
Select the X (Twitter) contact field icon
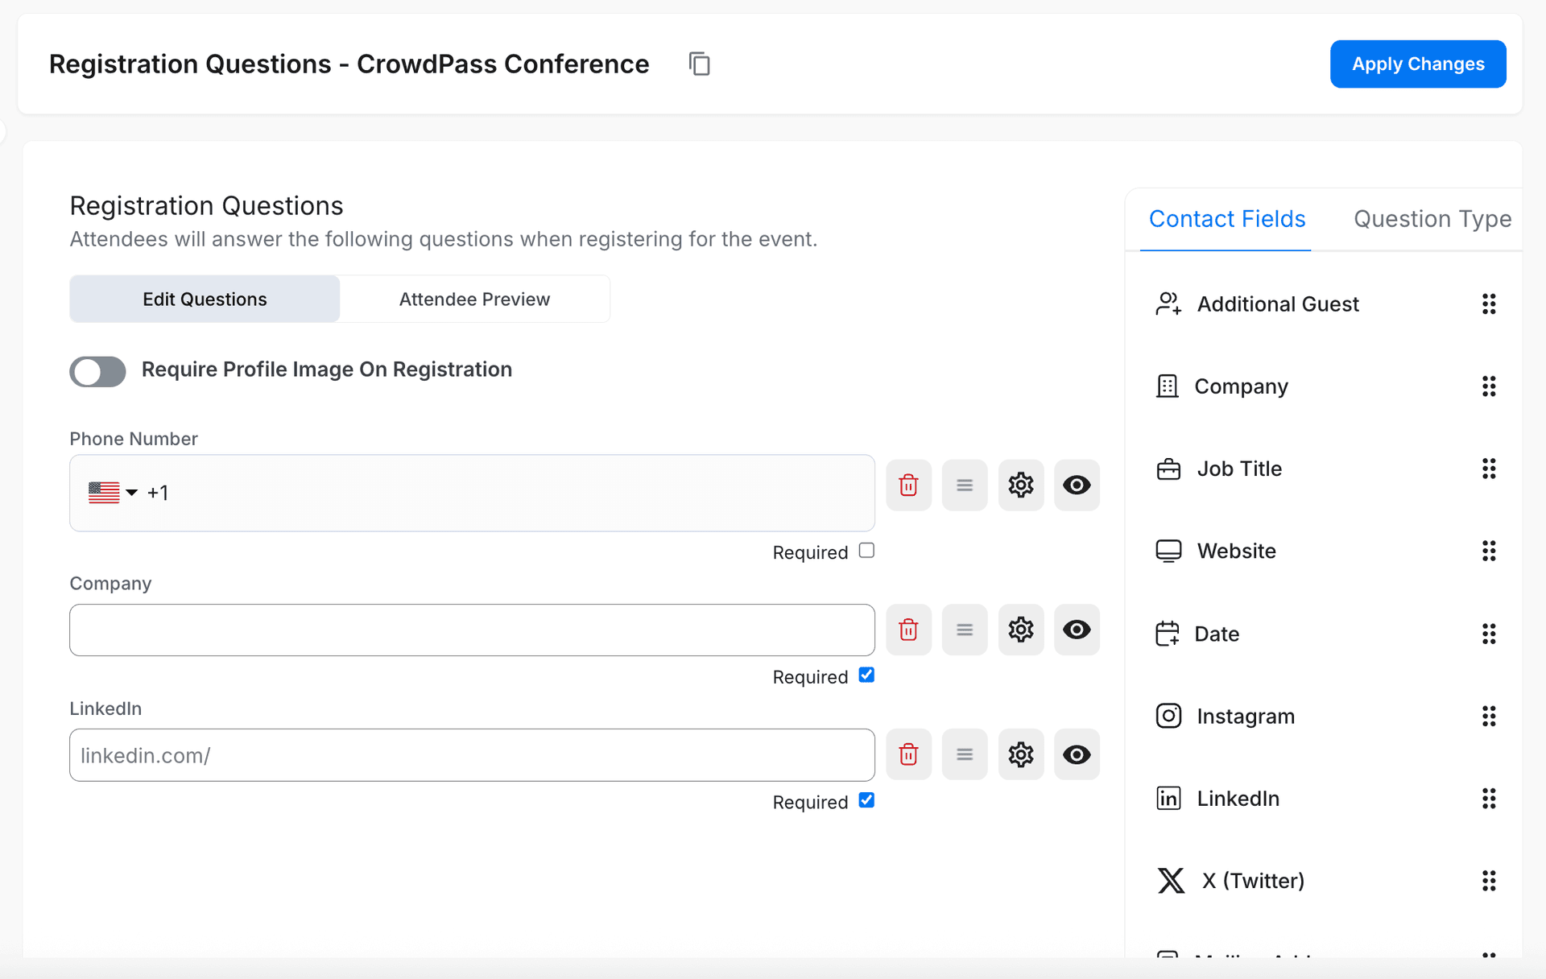coord(1171,880)
